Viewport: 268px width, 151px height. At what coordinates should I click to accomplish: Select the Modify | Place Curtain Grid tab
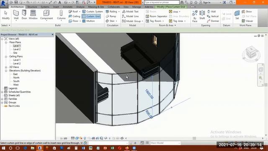pos(171,7)
